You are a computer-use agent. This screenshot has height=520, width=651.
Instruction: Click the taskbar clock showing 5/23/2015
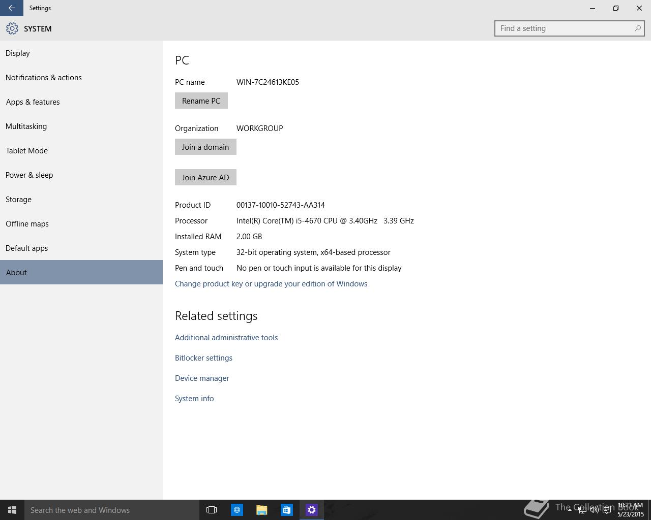point(631,510)
